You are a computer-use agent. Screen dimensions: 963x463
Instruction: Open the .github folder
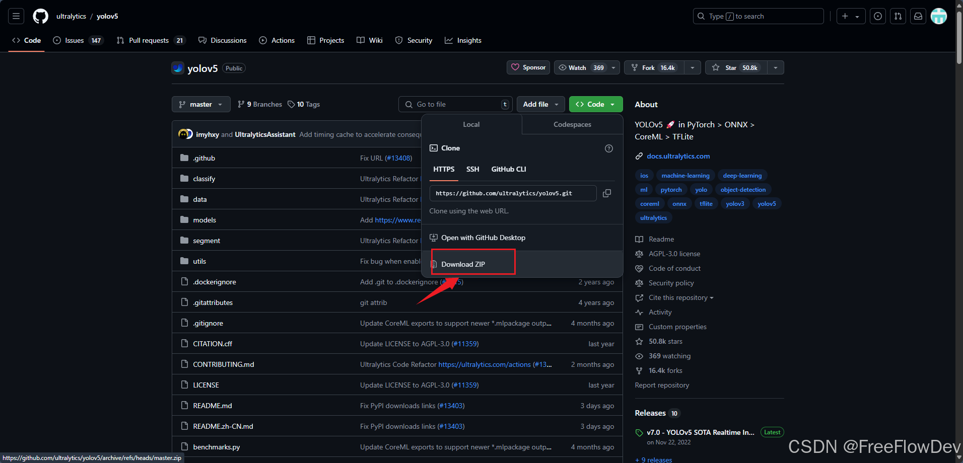[204, 158]
